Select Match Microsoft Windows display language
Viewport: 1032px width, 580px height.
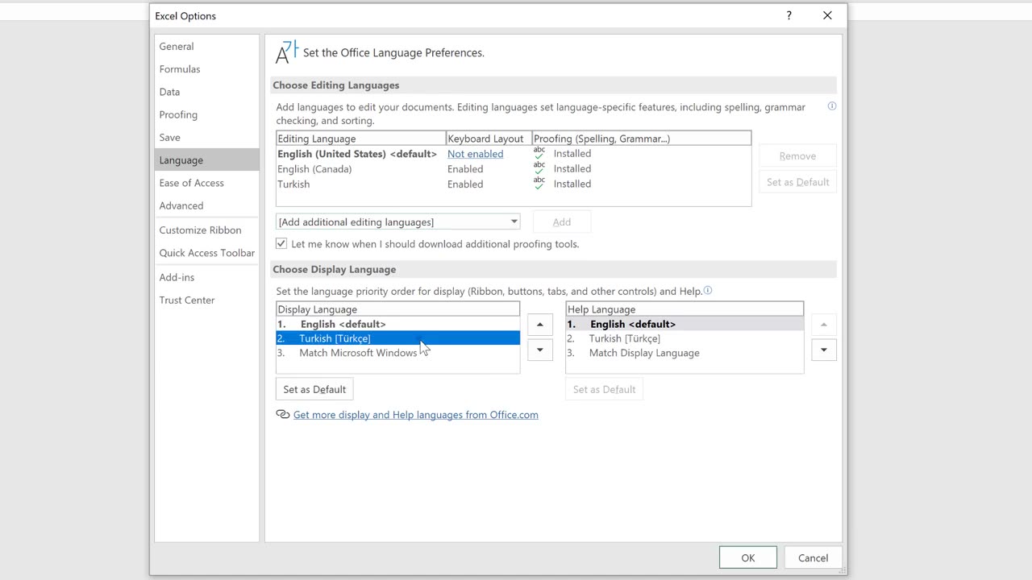(358, 353)
